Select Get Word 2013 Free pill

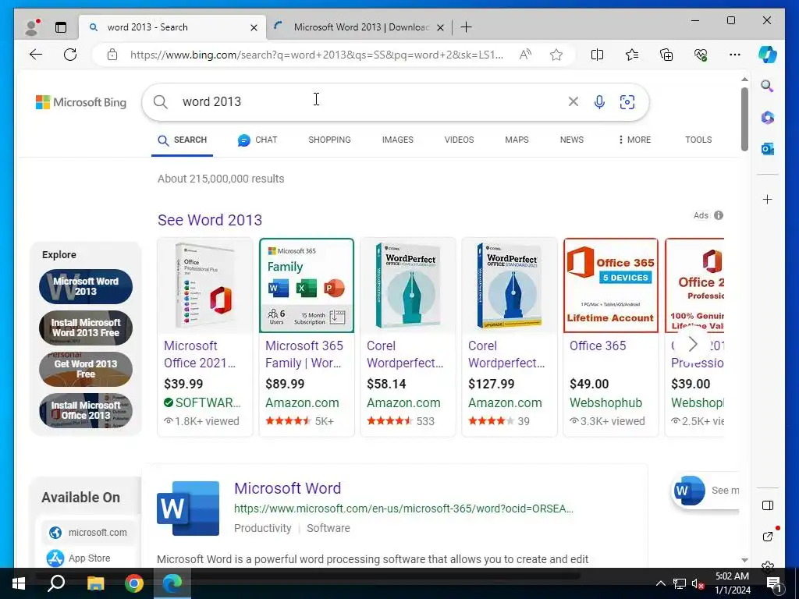point(86,369)
